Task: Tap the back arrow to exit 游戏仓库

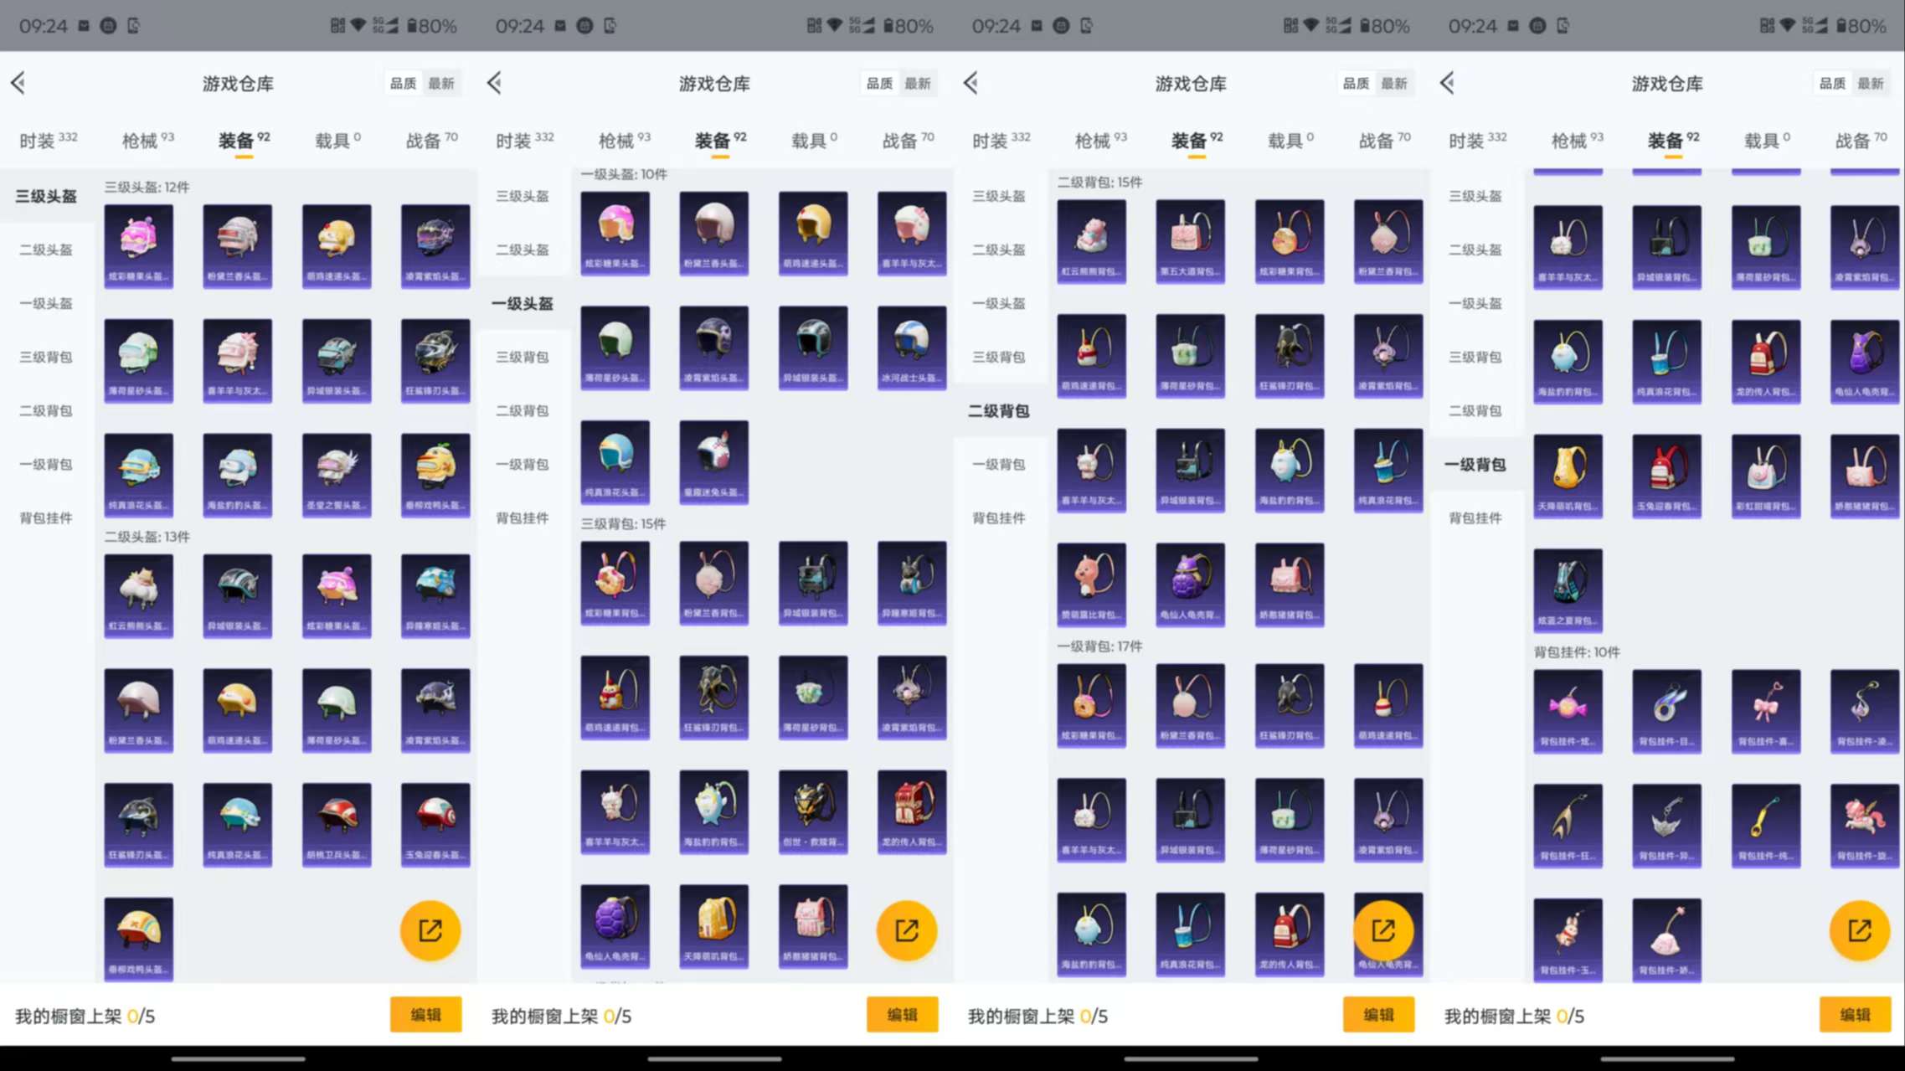Action: tap(18, 82)
